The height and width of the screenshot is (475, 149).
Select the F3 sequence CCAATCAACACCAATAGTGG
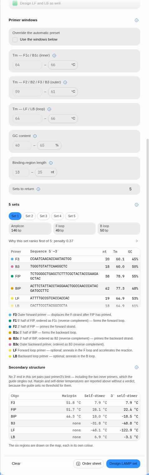point(51,259)
